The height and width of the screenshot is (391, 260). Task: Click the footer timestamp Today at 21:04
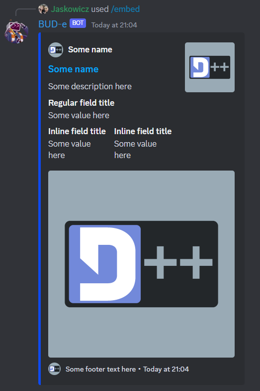tap(166, 369)
